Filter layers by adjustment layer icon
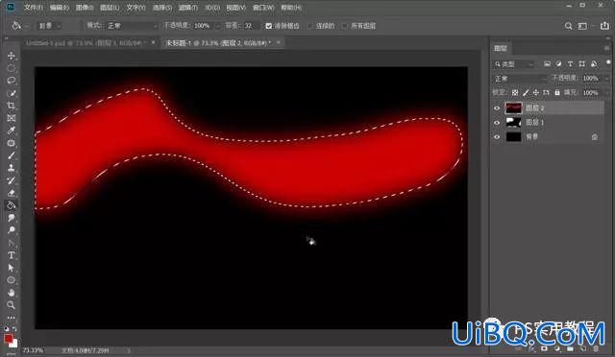 tap(559, 64)
